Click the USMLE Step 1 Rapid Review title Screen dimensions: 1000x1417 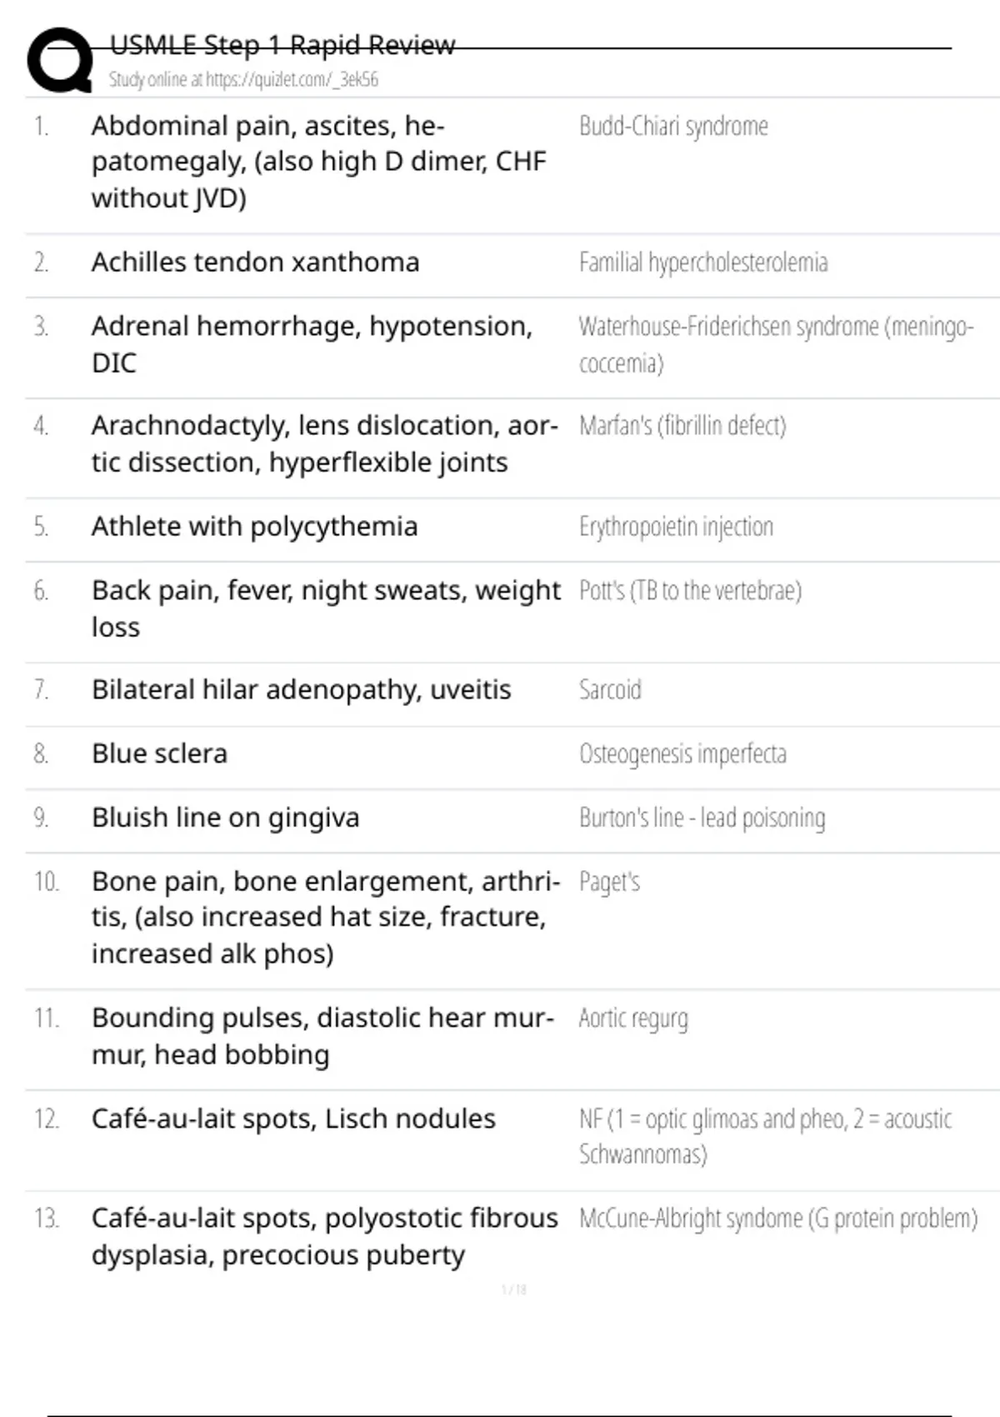282,45
